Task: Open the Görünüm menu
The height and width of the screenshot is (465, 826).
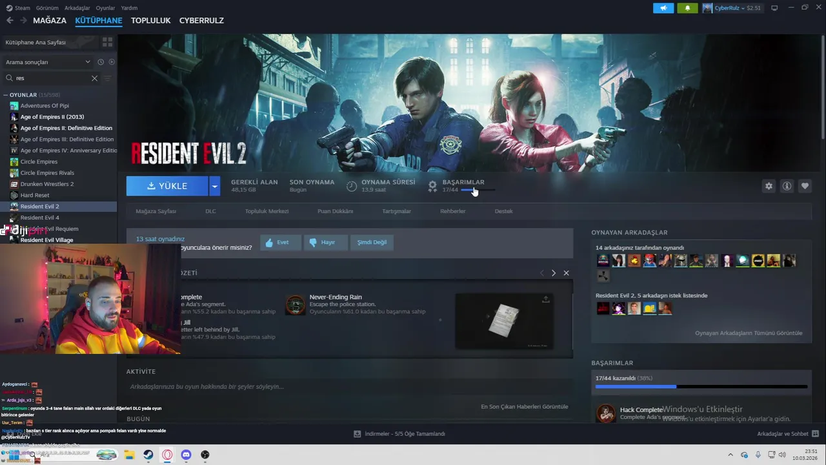Action: pyautogui.click(x=47, y=8)
